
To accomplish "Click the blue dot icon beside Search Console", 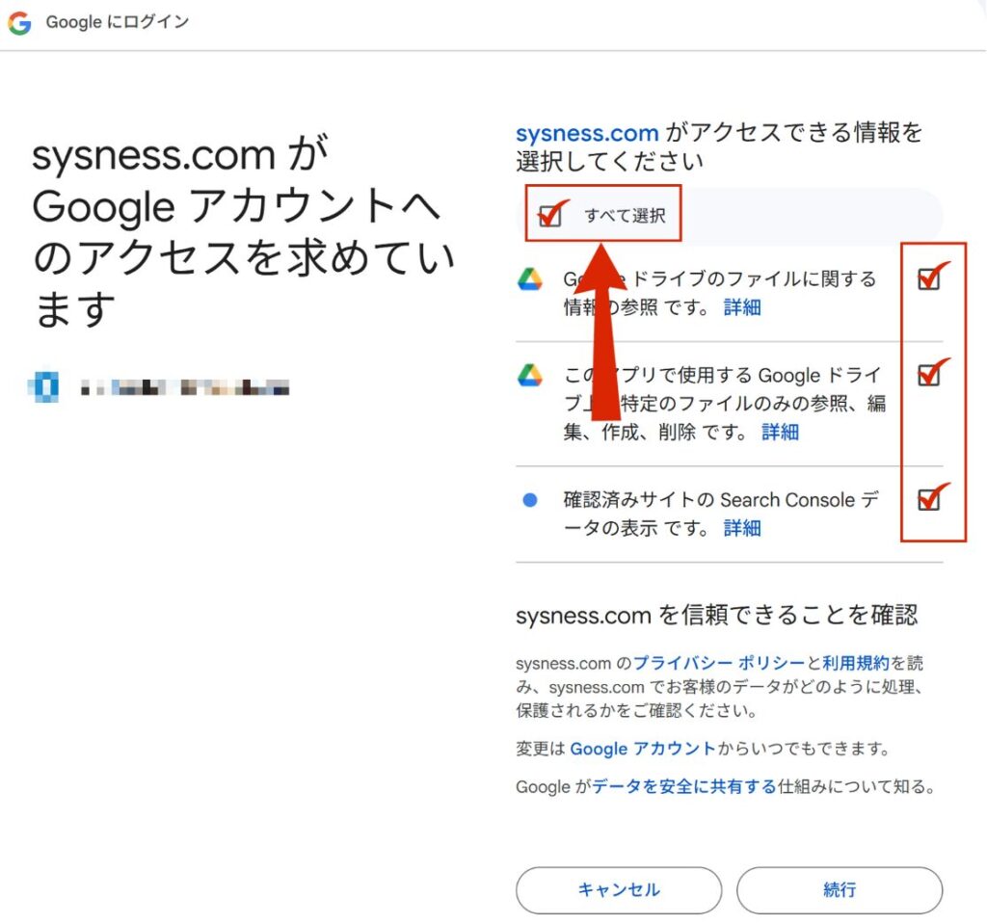I will pyautogui.click(x=530, y=500).
